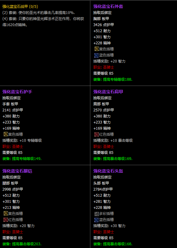Click 装备: 提高暴击等级203 equip effect
This screenshot has width=177, height=248.
pyautogui.click(x=22, y=244)
